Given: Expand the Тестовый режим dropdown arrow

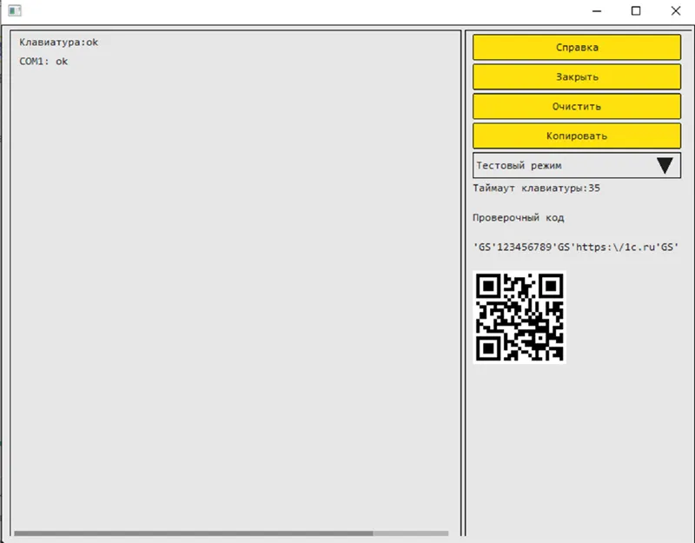Looking at the screenshot, I should (x=665, y=165).
